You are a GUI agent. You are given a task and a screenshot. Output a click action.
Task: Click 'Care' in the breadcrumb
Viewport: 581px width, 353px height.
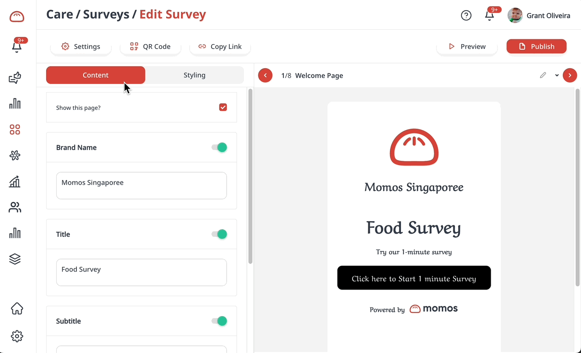click(x=60, y=14)
